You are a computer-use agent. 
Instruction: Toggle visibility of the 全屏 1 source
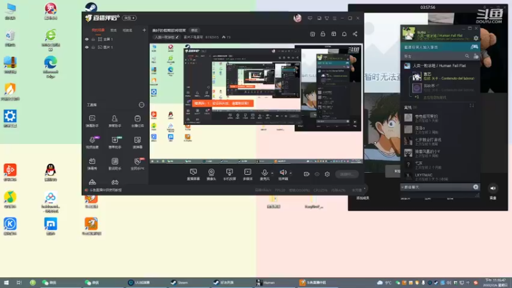click(x=86, y=39)
